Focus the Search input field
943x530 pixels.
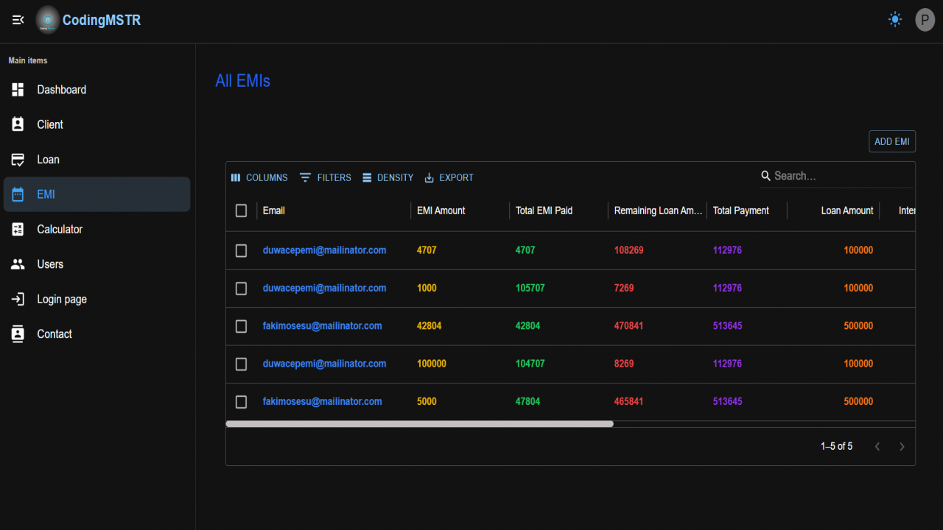(x=842, y=176)
